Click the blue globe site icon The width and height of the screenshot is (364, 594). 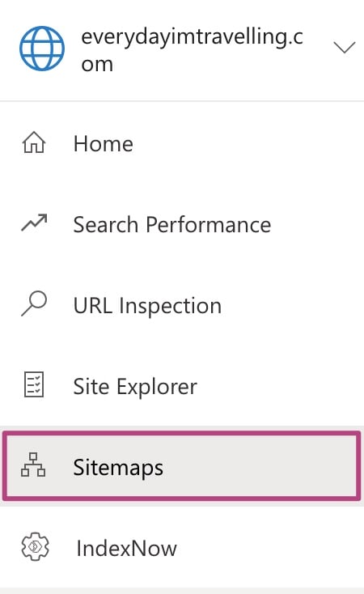tap(42, 49)
